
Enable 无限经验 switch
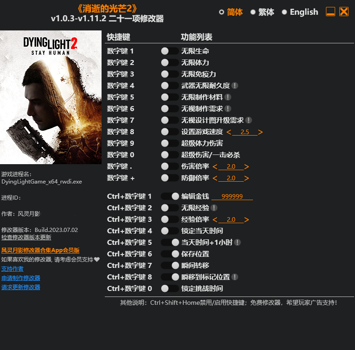pos(170,208)
